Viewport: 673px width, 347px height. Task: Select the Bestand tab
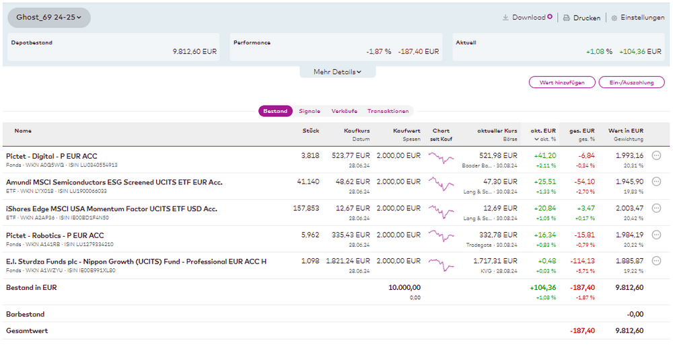click(275, 111)
